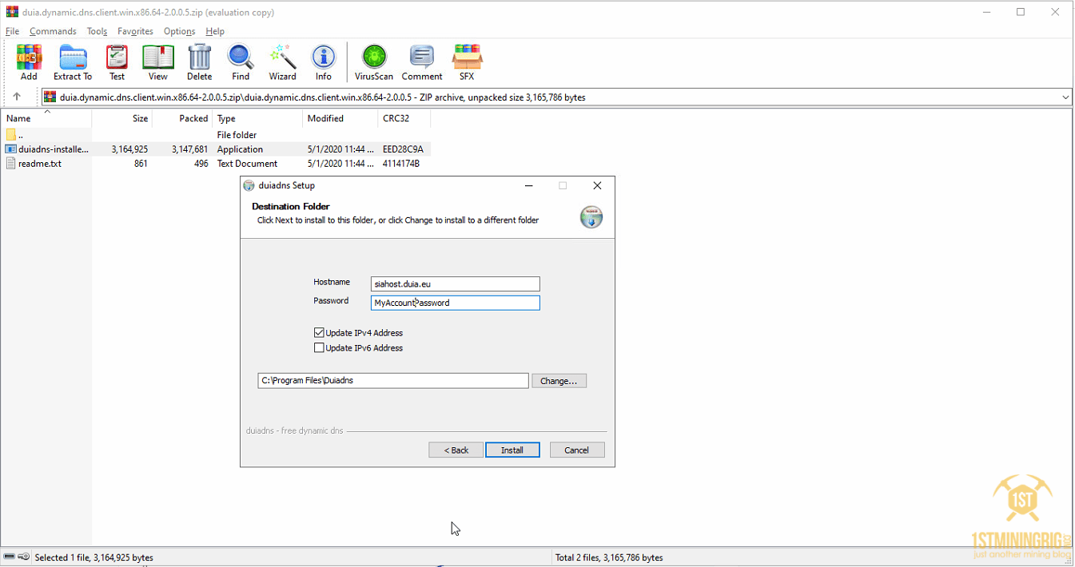The image size is (1075, 567).
Task: Sort by the Packed column header
Action: [182, 118]
